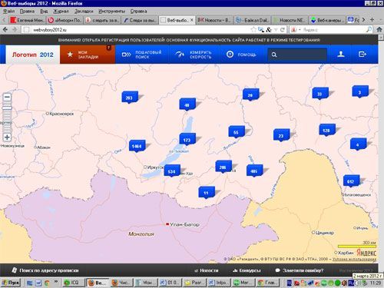384x288 pixels.
Task: Click the Firefox home icon
Action: point(379,30)
